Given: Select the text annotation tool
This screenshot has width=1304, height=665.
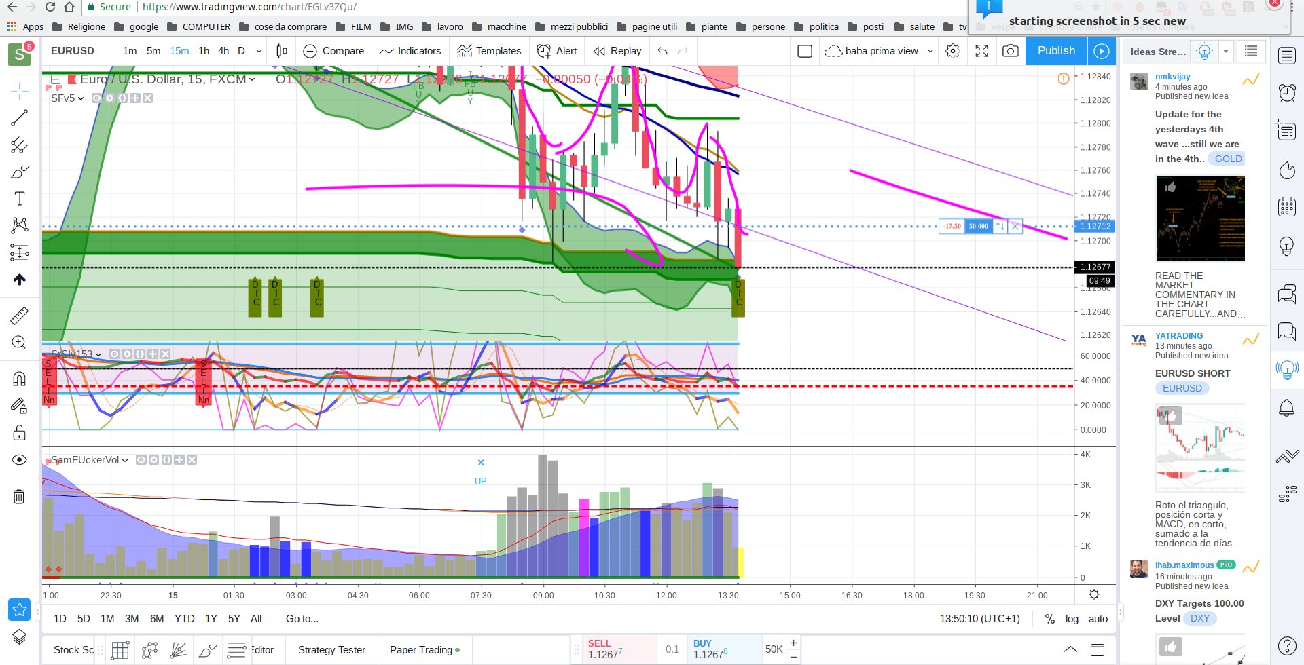Looking at the screenshot, I should 19,198.
